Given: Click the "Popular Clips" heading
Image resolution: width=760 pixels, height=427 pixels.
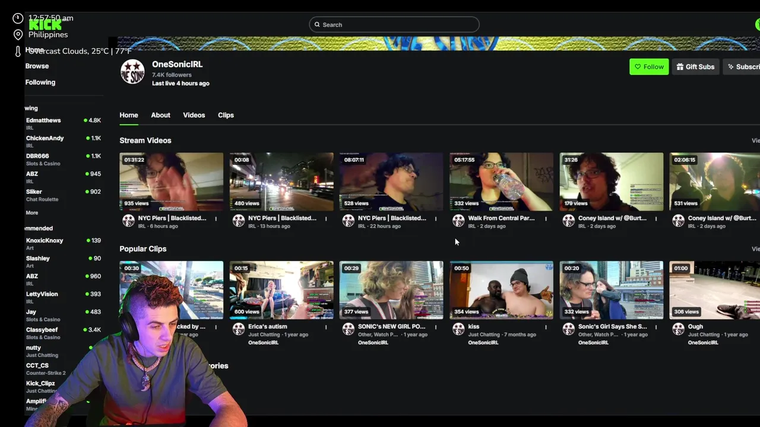Looking at the screenshot, I should (x=143, y=249).
